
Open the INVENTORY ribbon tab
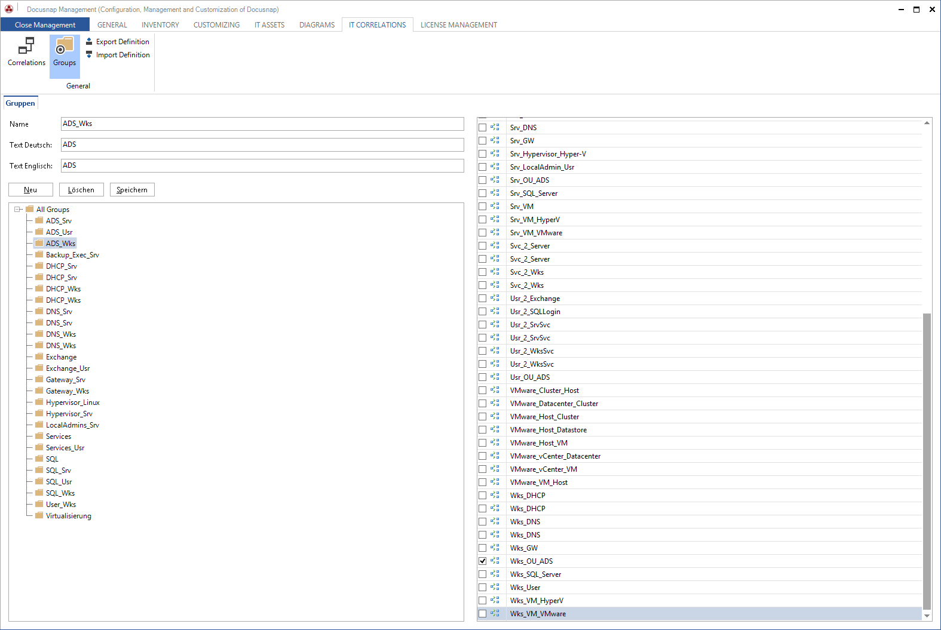[160, 24]
